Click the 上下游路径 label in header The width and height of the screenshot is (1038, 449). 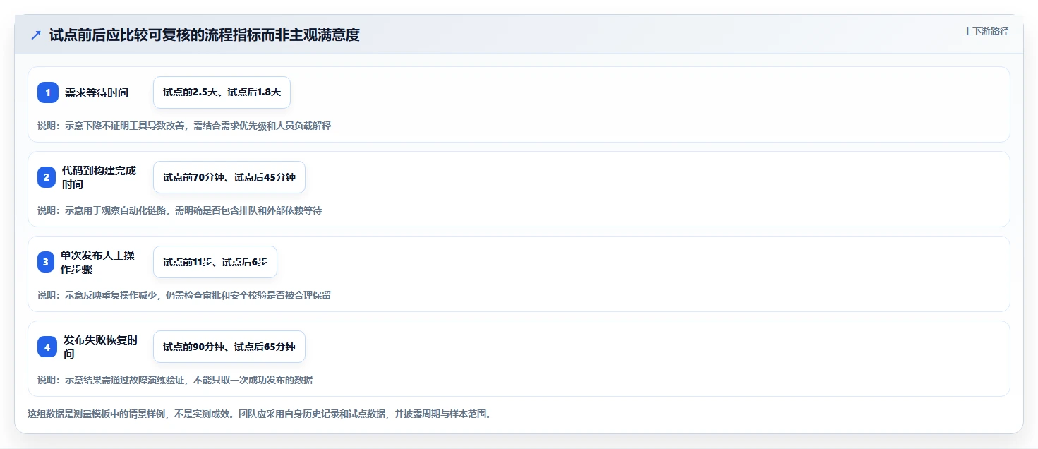click(x=986, y=31)
